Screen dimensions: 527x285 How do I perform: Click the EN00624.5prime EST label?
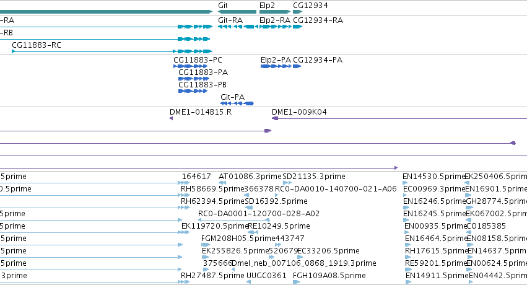click(x=497, y=263)
